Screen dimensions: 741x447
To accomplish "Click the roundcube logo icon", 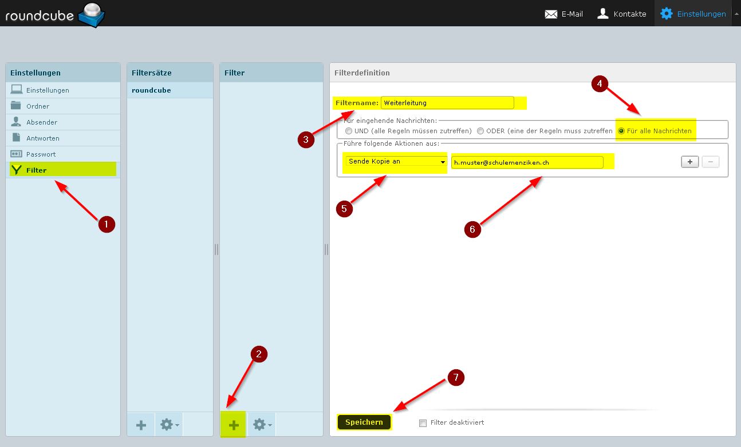I will coord(92,15).
